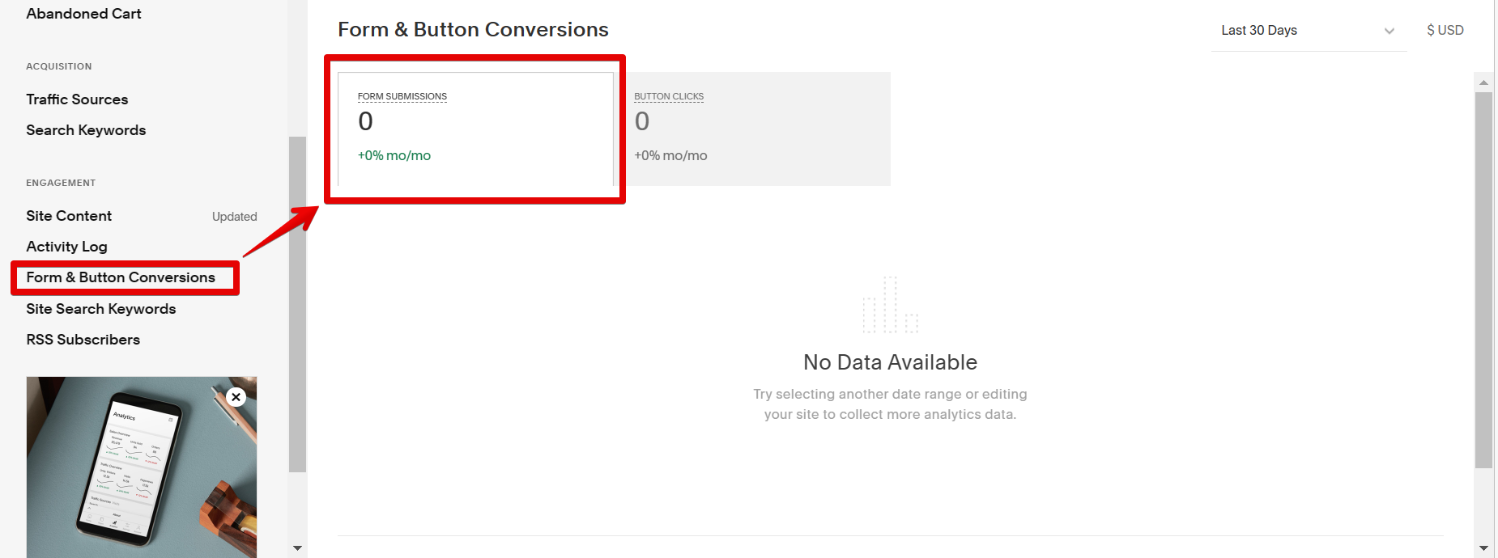The image size is (1498, 558).
Task: Open Search Keywords report
Action: (86, 130)
